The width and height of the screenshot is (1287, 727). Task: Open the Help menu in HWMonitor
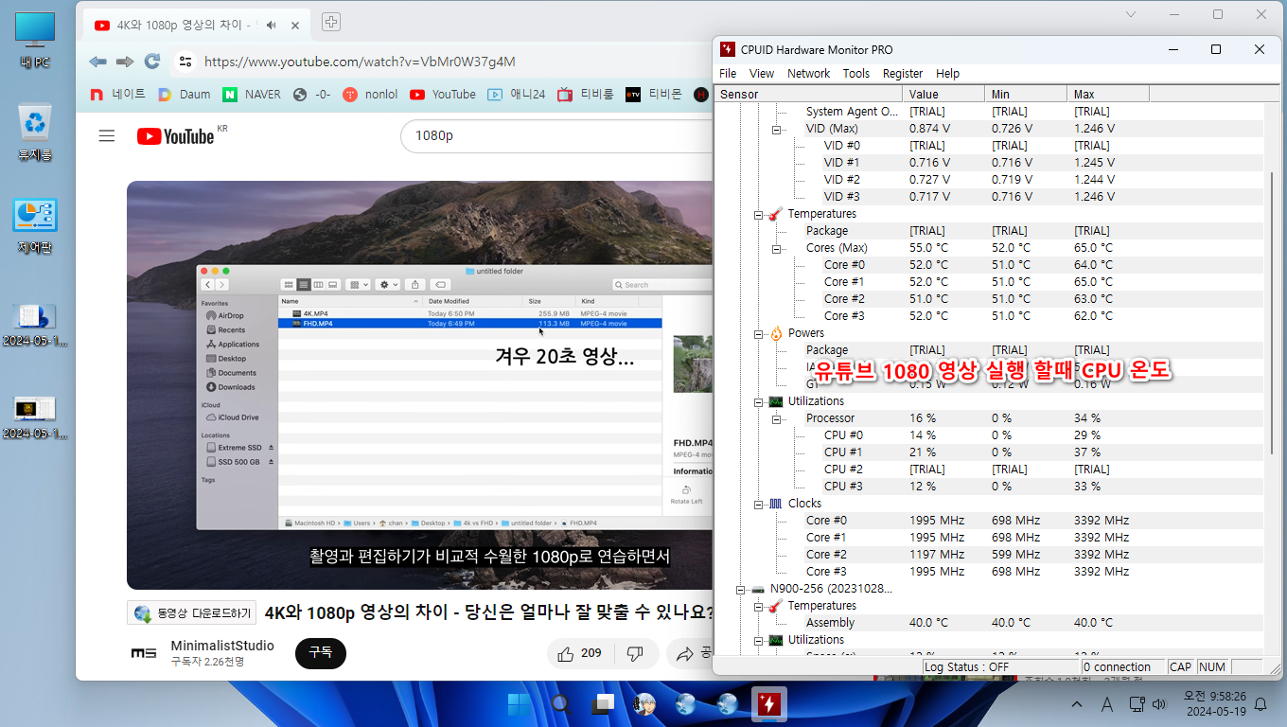[x=948, y=73]
